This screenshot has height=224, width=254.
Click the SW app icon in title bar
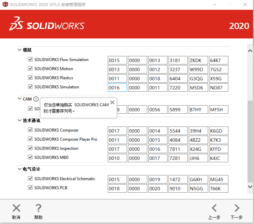tap(5, 4)
